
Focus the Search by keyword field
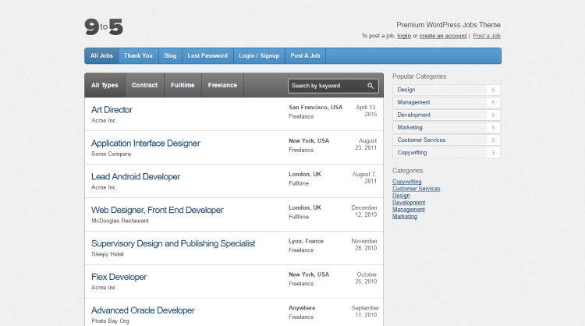tap(333, 86)
